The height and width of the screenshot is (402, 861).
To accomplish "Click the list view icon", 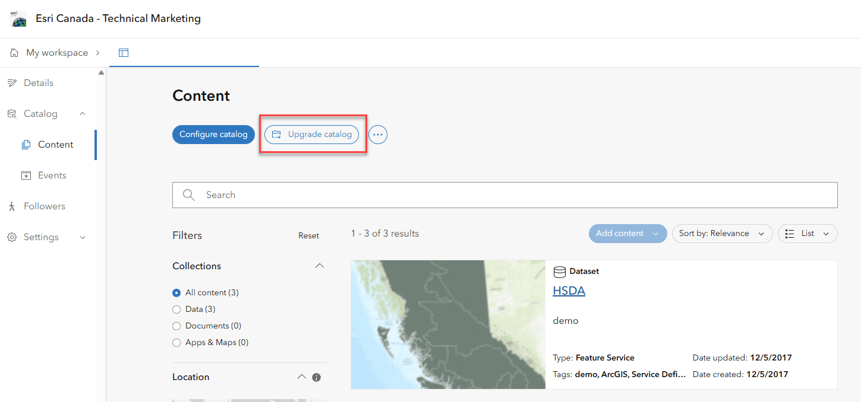I will tap(790, 234).
